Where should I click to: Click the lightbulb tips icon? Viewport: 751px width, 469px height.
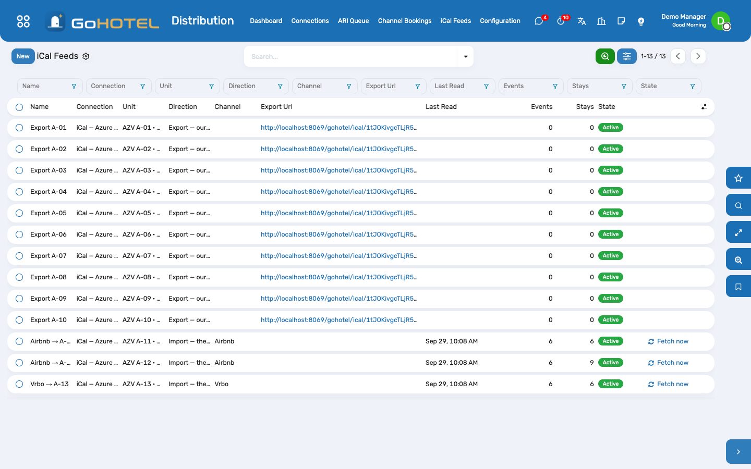tap(641, 21)
